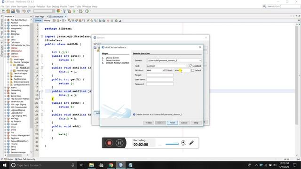
Task: Click the red stop macro recording icon
Action: pyautogui.click(x=108, y=21)
